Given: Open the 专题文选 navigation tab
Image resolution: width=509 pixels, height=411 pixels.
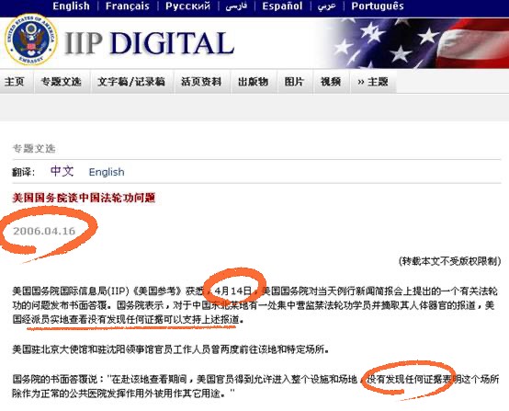Looking at the screenshot, I should (x=61, y=82).
